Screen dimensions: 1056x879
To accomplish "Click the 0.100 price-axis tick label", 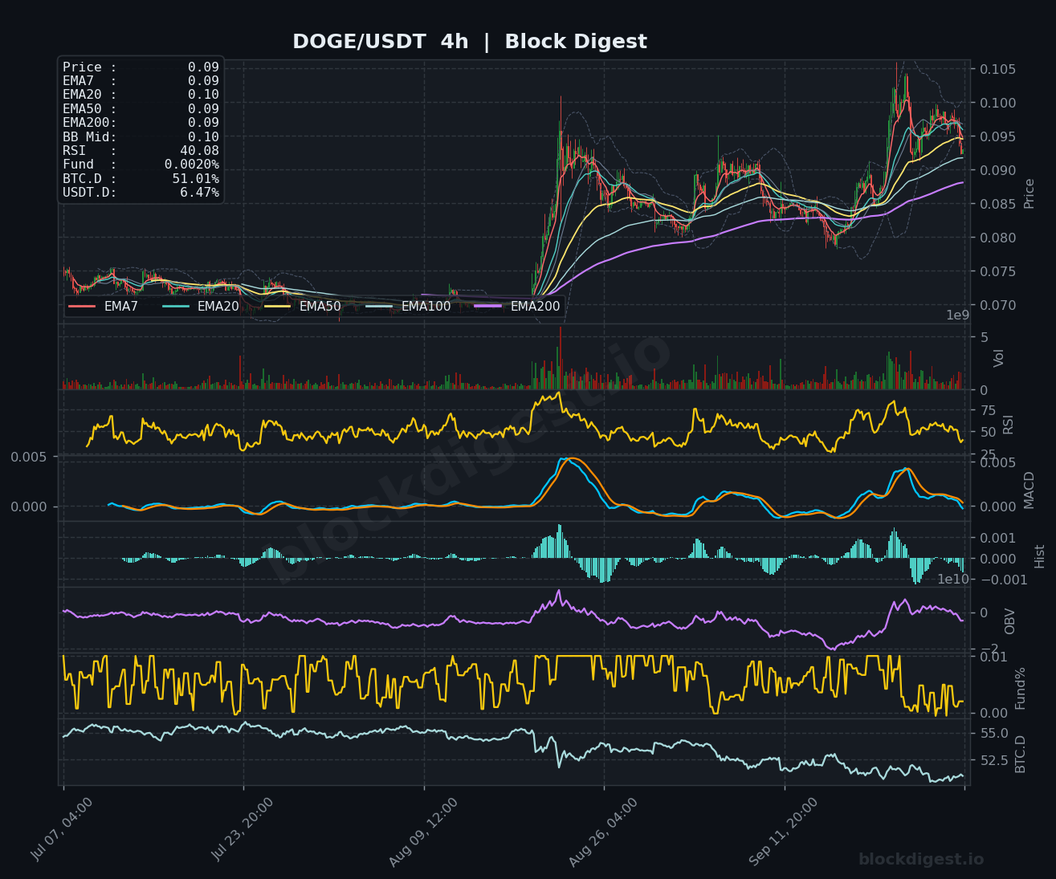I will tap(997, 103).
